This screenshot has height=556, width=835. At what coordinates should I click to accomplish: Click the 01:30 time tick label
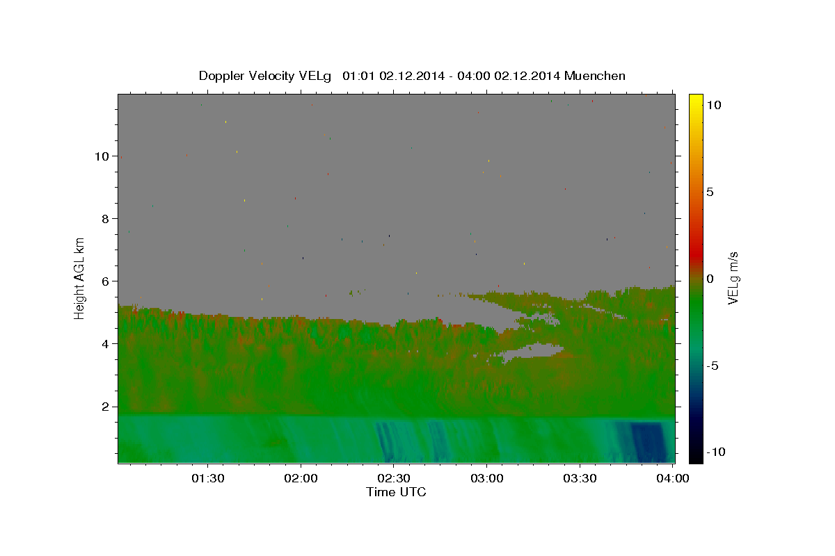point(207,478)
